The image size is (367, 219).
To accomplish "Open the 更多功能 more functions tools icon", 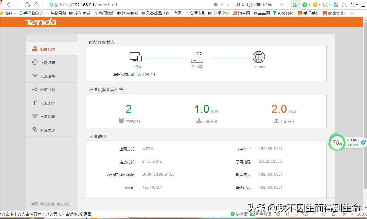I will click(34, 116).
